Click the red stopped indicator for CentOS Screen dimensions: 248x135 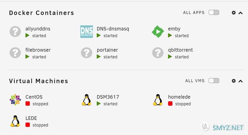point(28,104)
